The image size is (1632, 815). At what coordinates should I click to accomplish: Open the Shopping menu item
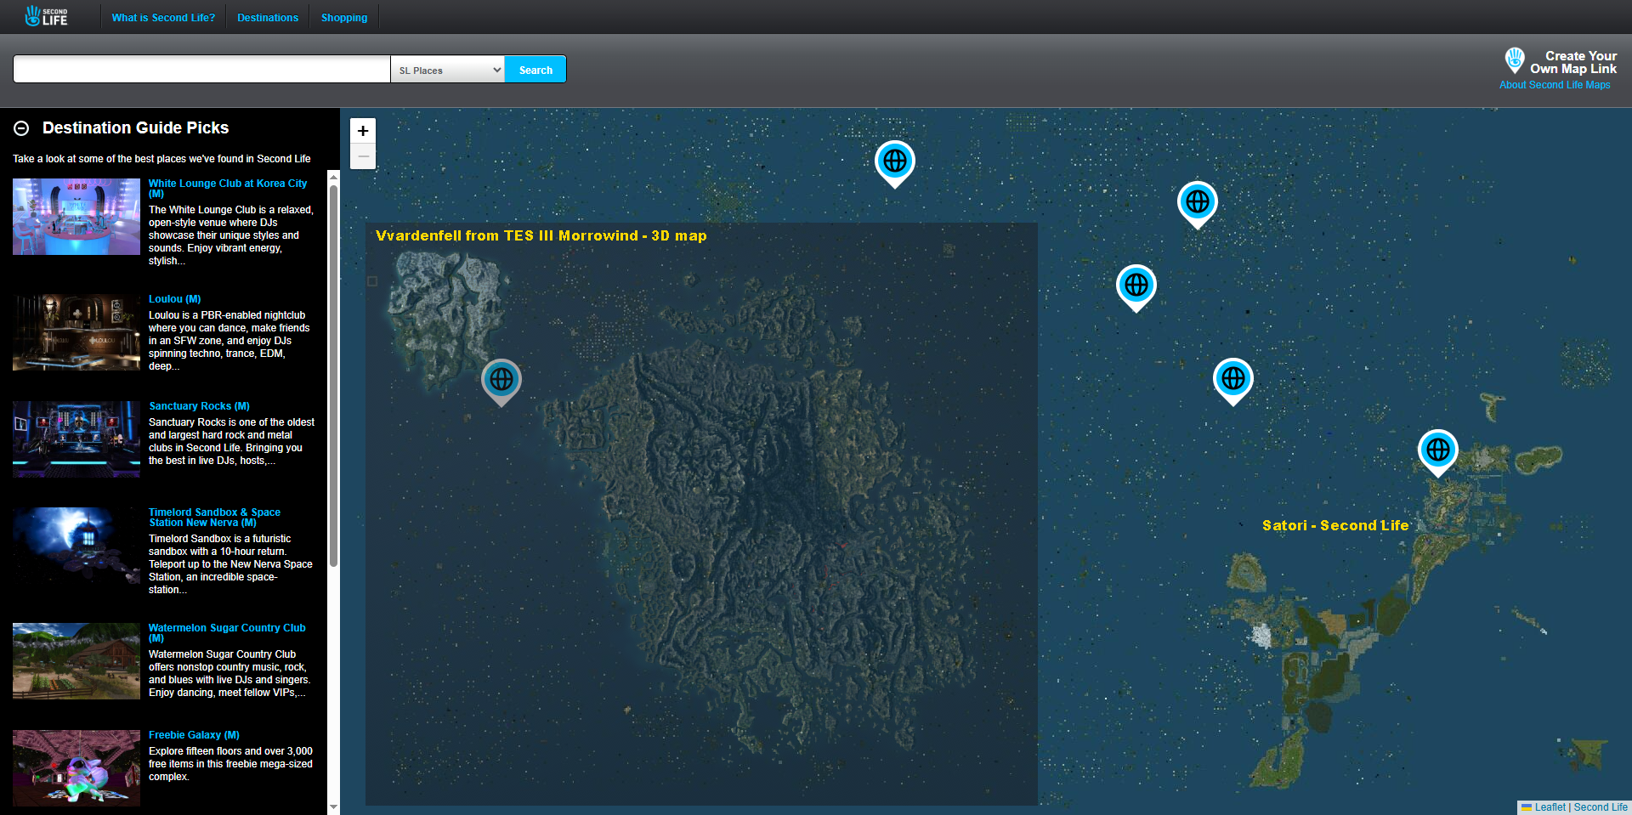tap(344, 18)
